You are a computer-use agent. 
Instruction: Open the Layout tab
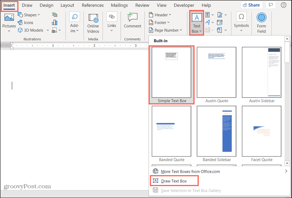tap(67, 6)
